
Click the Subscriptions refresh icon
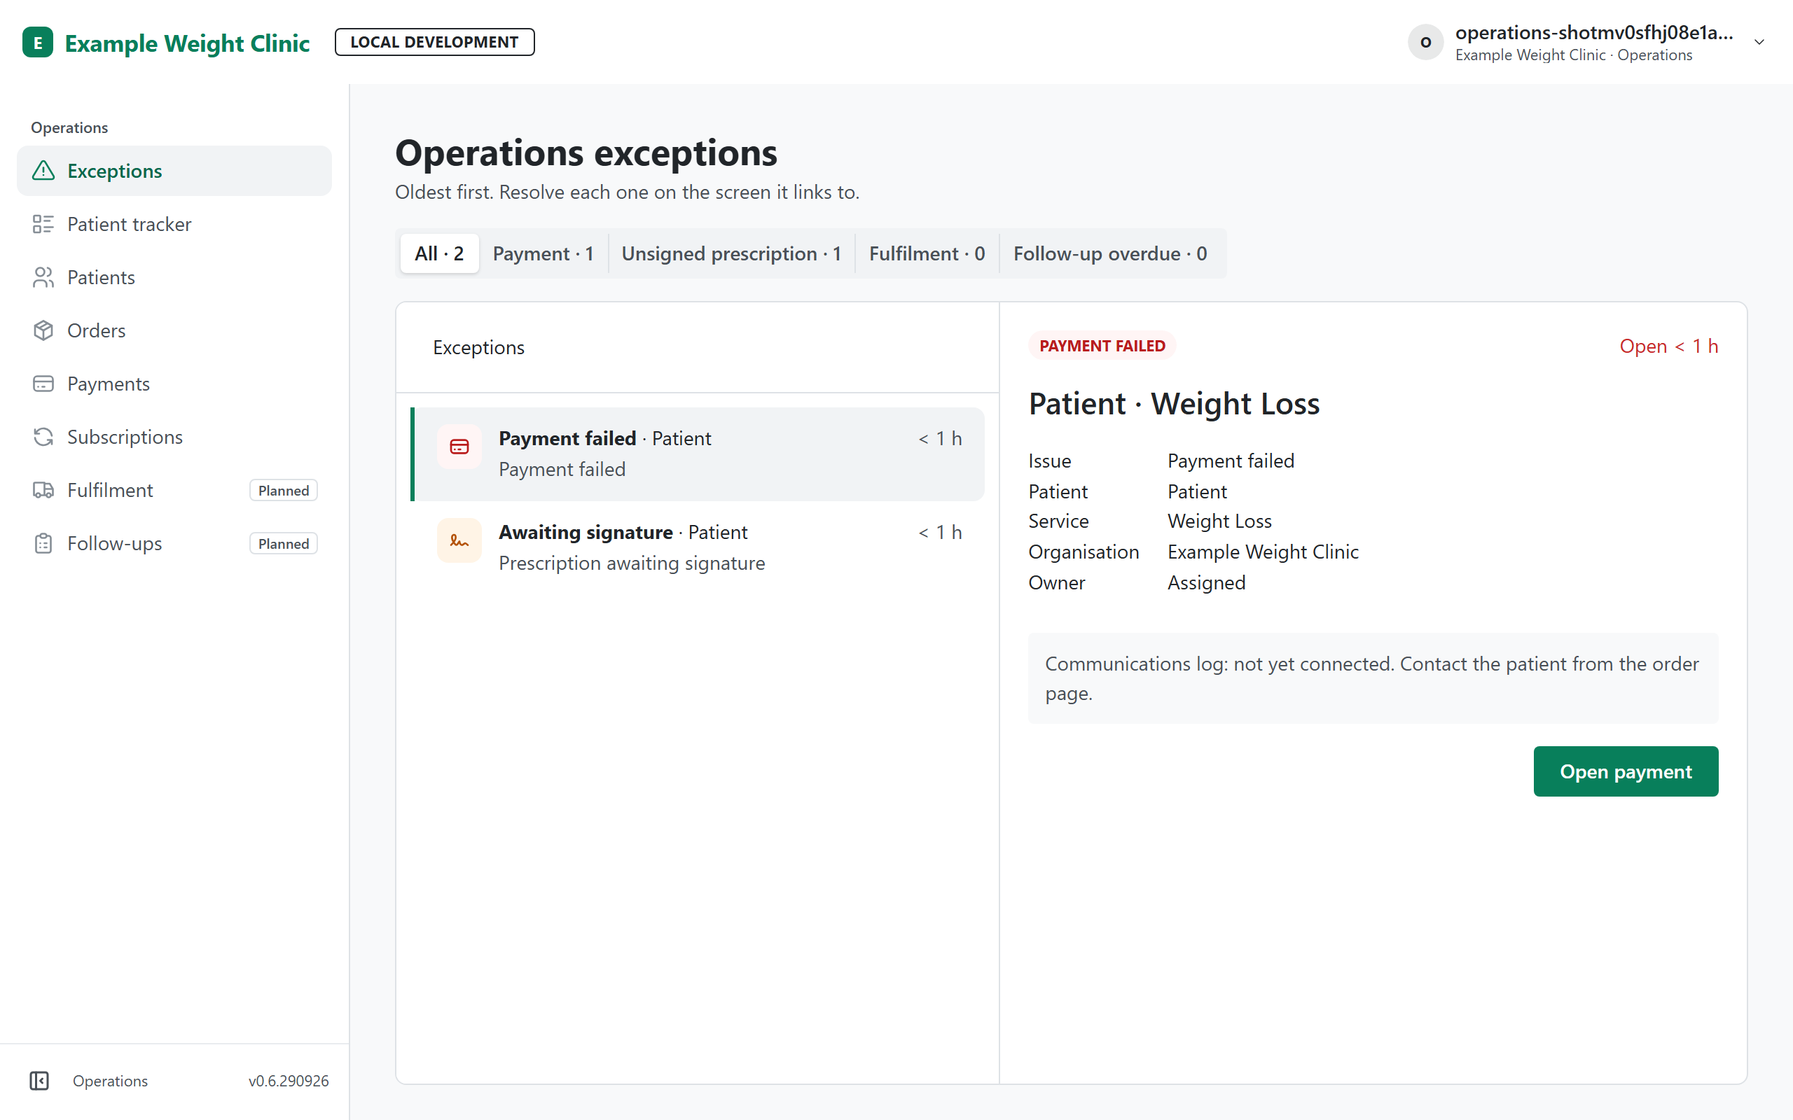click(43, 437)
